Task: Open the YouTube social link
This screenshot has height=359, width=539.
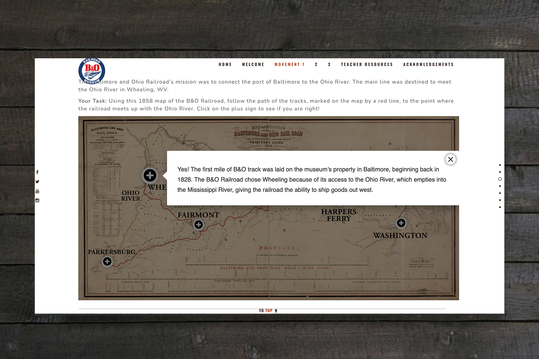Action: (x=37, y=191)
